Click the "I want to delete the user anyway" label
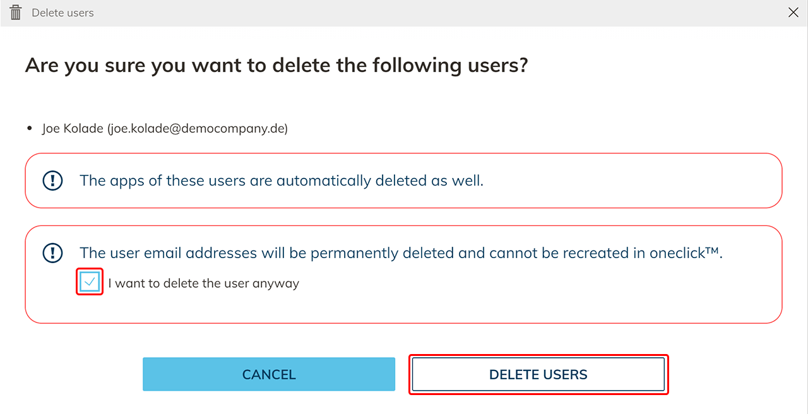The image size is (808, 414). [203, 283]
